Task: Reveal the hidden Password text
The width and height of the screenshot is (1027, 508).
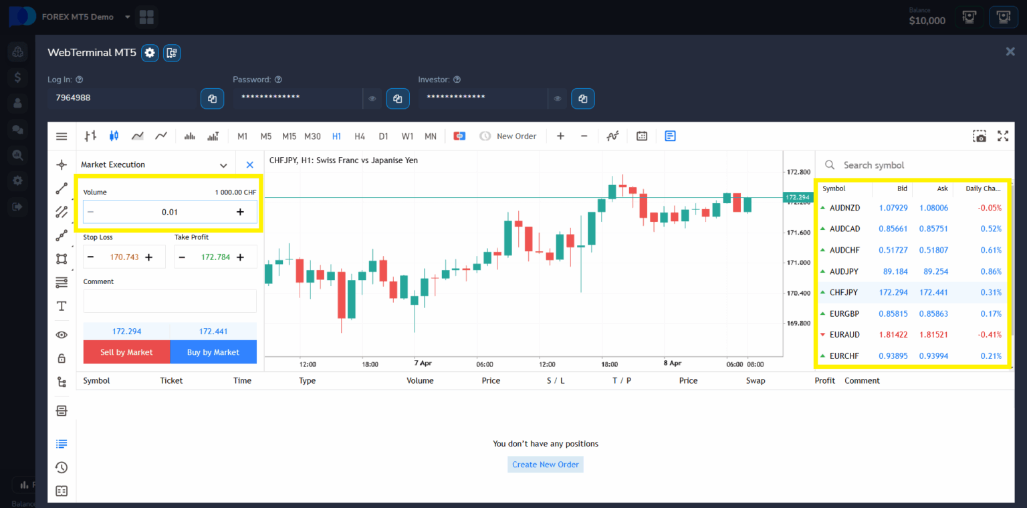Action: click(x=372, y=98)
